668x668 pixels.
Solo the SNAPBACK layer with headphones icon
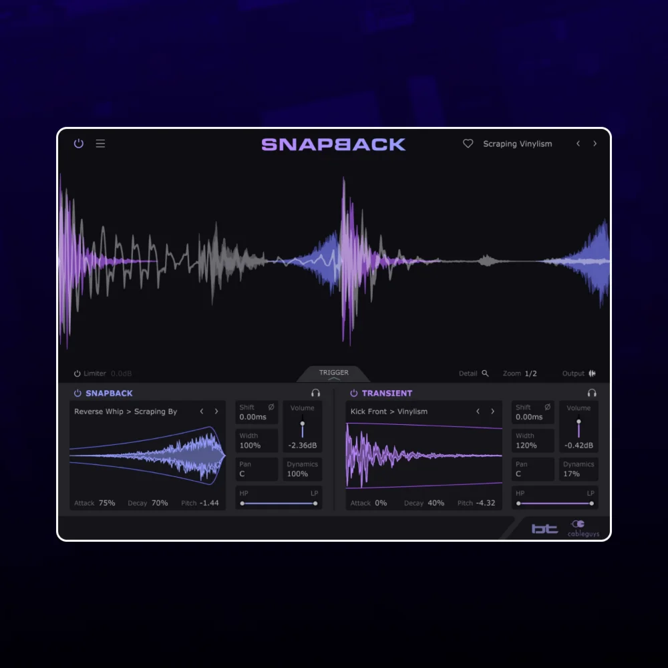315,393
